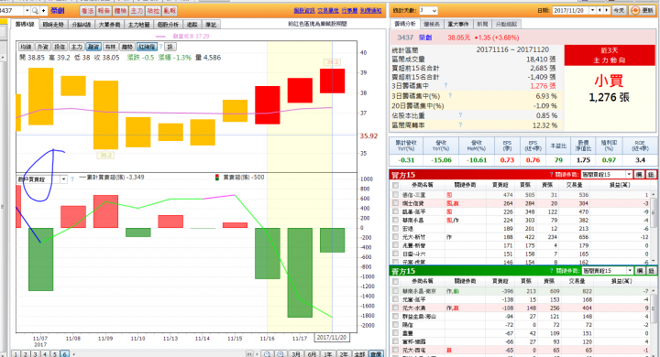Screen dimensions: 660x357
Task: Click the 榮創 stock name link in summary
Action: coord(425,38)
